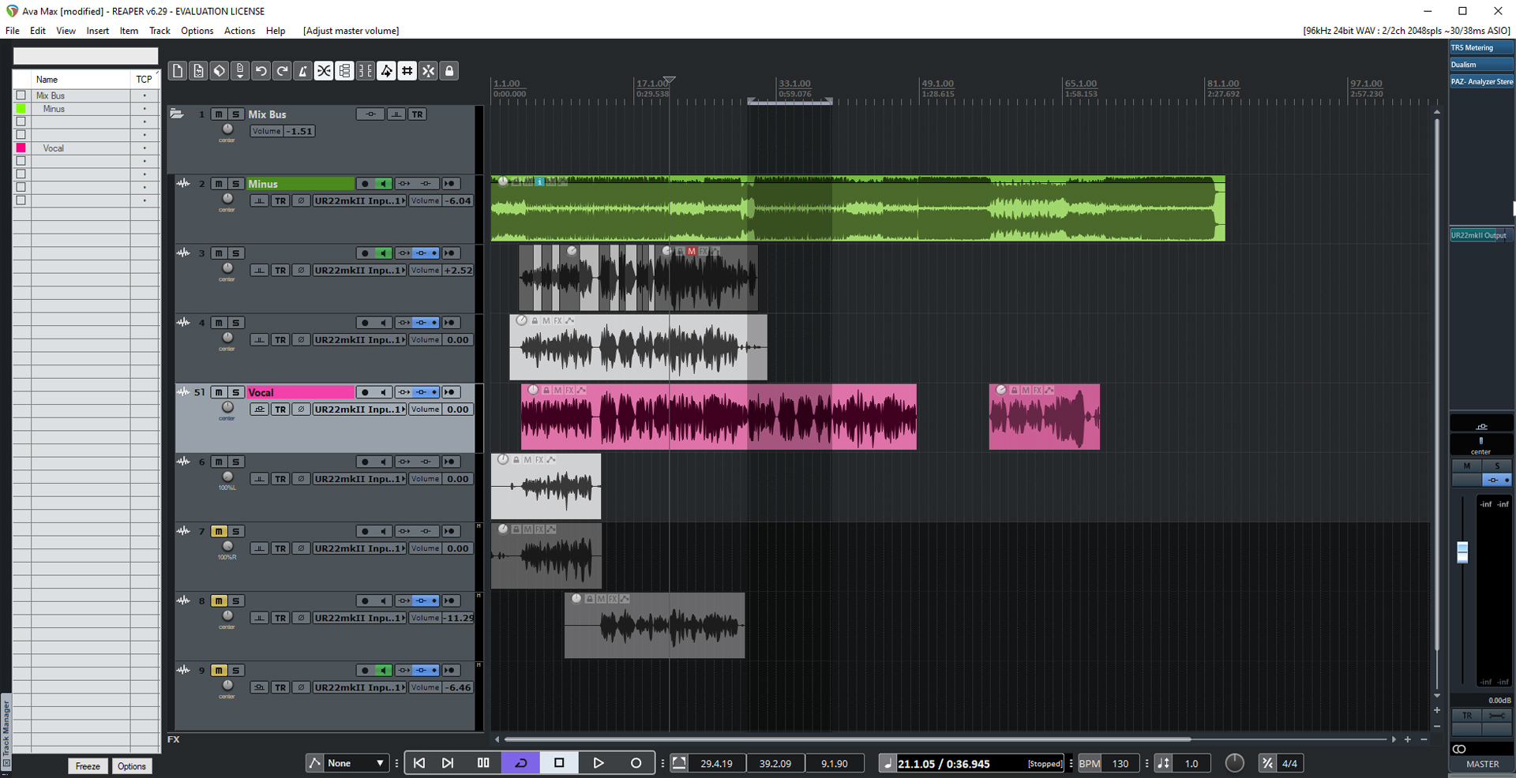Open track 9 input selector dropdown
Viewport: 1516px width, 778px height.
coord(359,688)
